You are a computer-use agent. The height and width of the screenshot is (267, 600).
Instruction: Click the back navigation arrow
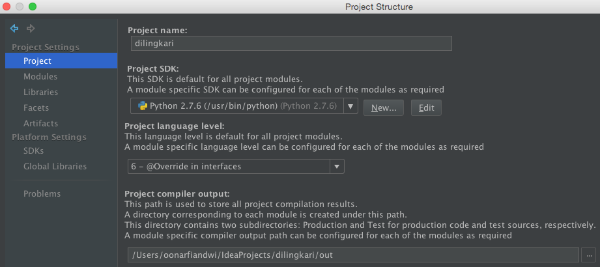(14, 28)
